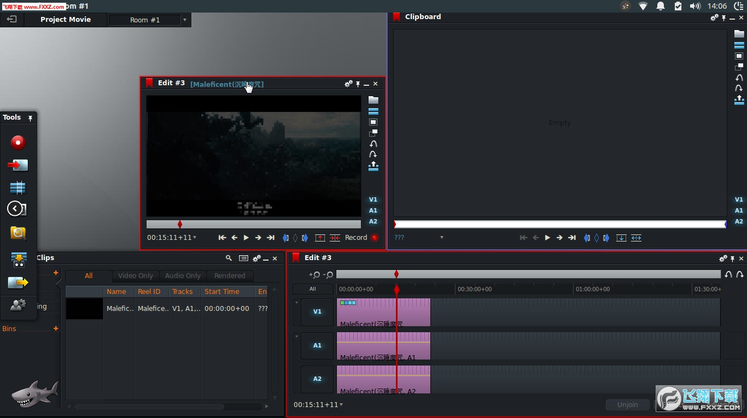Clear marks with diamond icon in Edit #3 viewer

[295, 238]
